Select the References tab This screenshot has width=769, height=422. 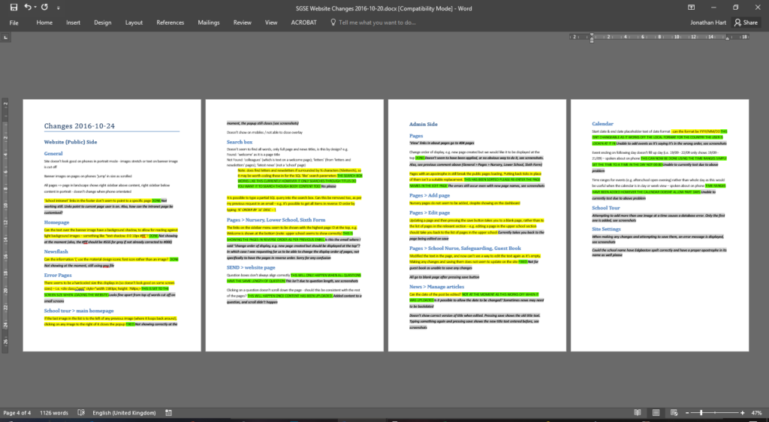[170, 23]
